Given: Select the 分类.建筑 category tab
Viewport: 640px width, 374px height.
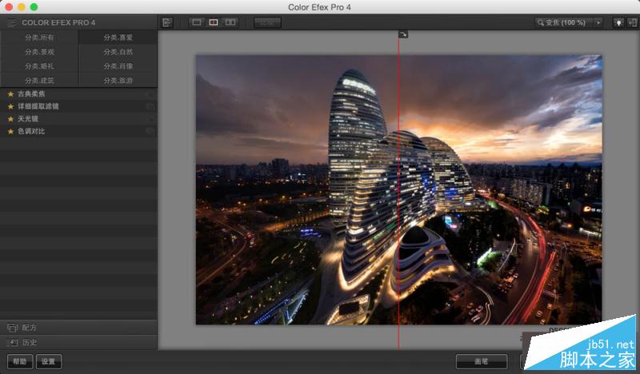Looking at the screenshot, I should (x=39, y=81).
